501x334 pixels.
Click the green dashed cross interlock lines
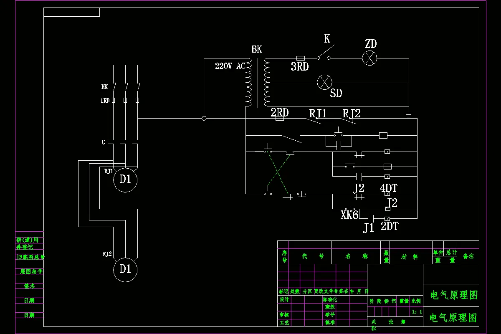click(277, 173)
